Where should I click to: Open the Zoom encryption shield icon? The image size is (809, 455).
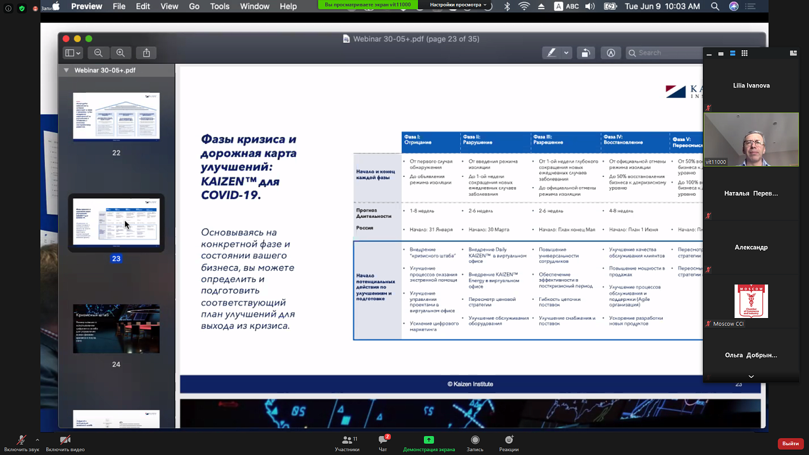[x=22, y=8]
